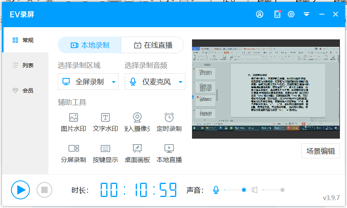Viewport: 347px width, 208px height.
Task: Click the 场景编辑 scene edit button
Action: 320,151
